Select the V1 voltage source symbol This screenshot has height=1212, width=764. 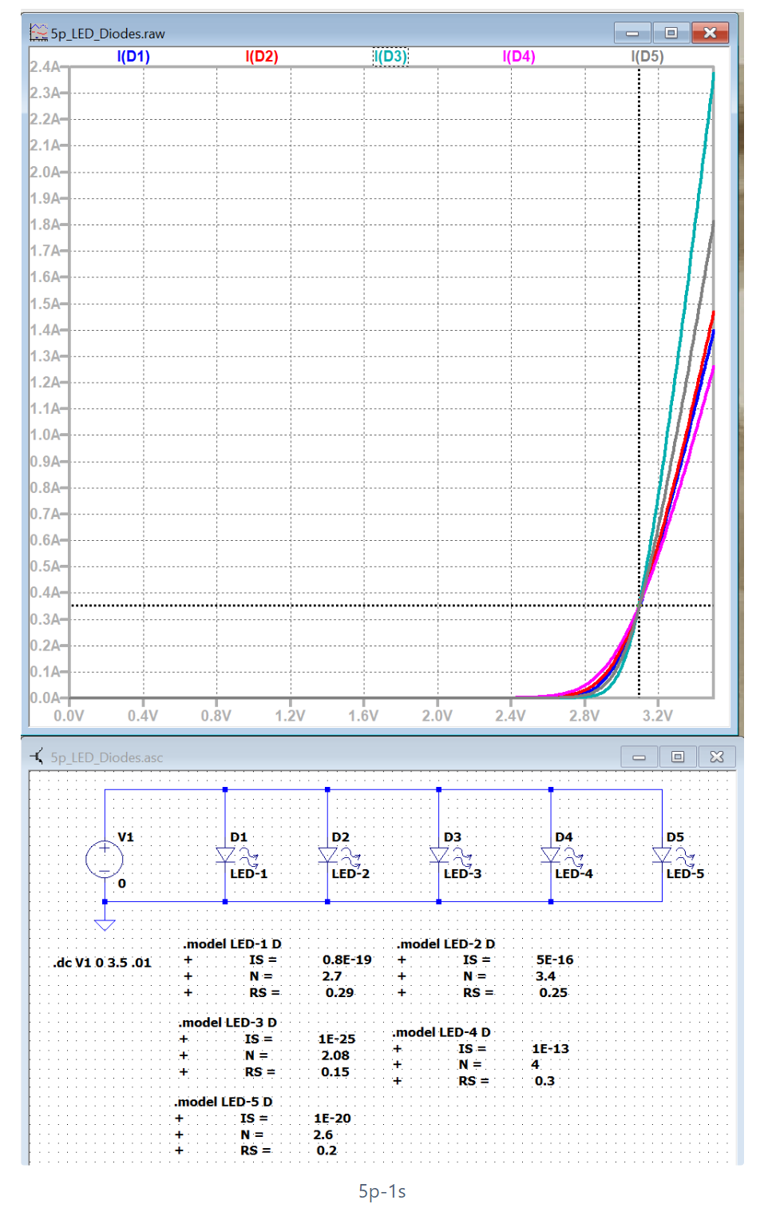point(105,860)
